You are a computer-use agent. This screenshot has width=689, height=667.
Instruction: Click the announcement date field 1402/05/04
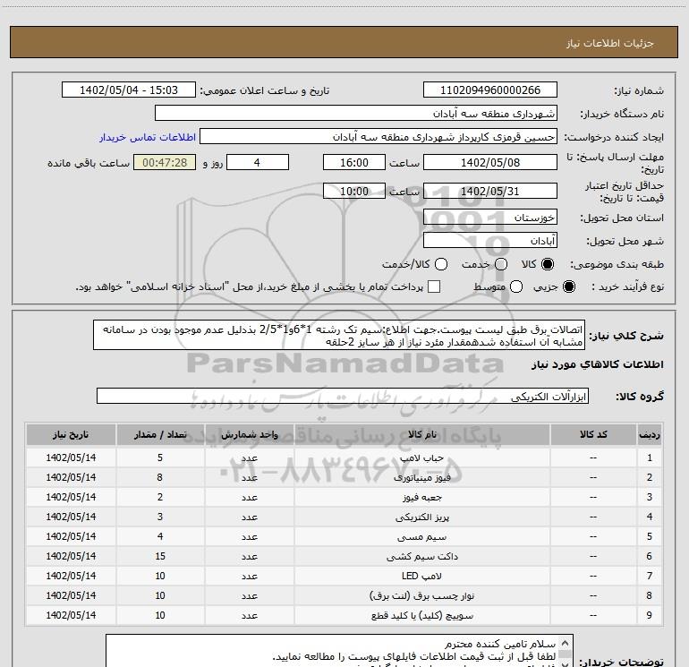[129, 90]
